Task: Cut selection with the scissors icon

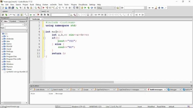Action: (x=25, y=8)
